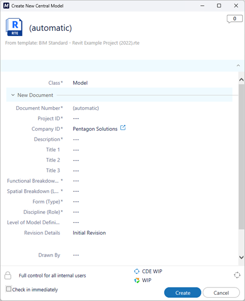Click the WIP state arrows icon
The height and width of the screenshot is (301, 245).
coord(136,280)
